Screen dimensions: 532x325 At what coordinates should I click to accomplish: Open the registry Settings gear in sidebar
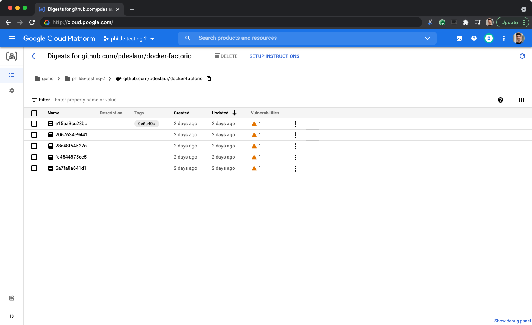12,91
